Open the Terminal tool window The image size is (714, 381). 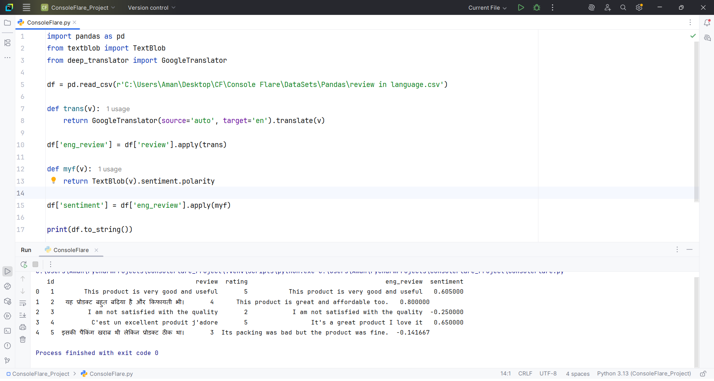click(7, 331)
